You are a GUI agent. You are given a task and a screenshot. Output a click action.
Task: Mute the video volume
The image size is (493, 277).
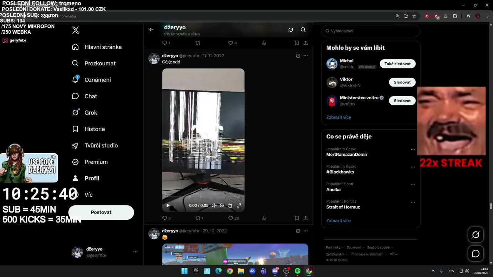pos(214,205)
